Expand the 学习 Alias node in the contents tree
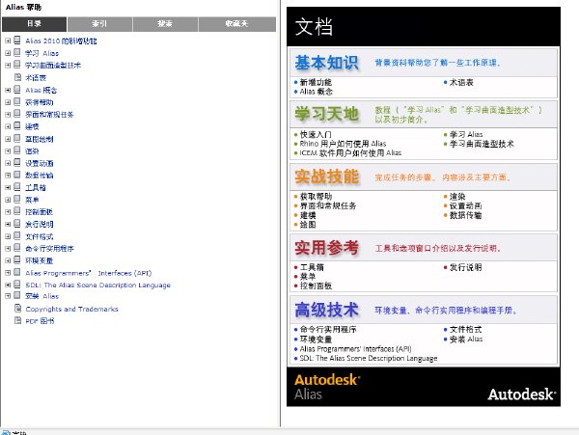Screen dimensions: 579x435 pyautogui.click(x=8, y=53)
